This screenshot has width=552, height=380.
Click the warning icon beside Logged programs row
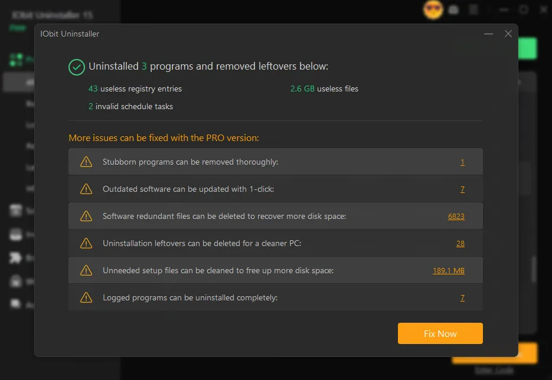pos(86,297)
